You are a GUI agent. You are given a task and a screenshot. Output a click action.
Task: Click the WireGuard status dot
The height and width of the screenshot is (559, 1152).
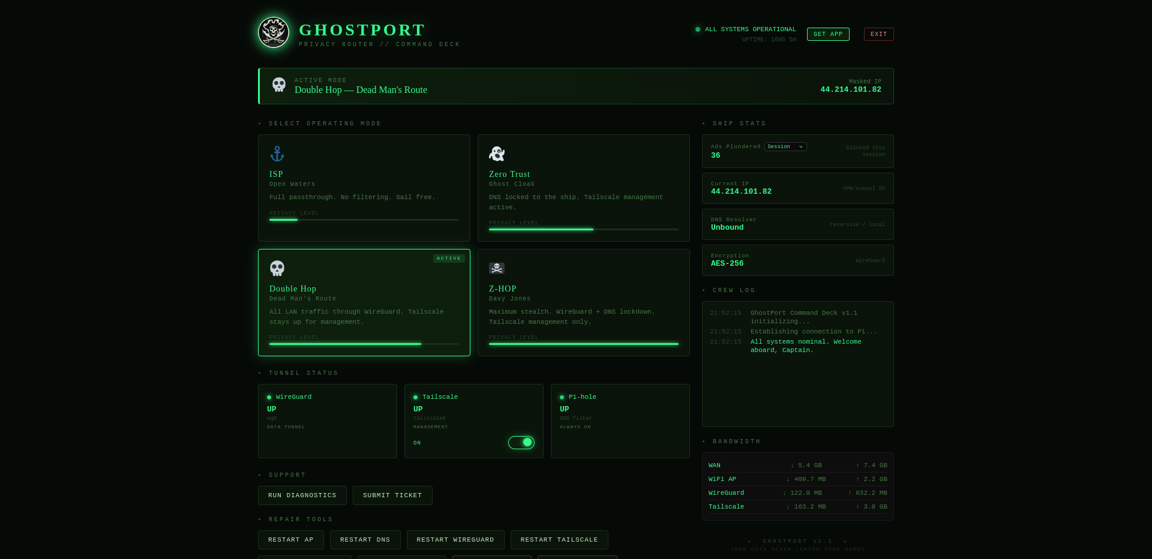tap(268, 397)
